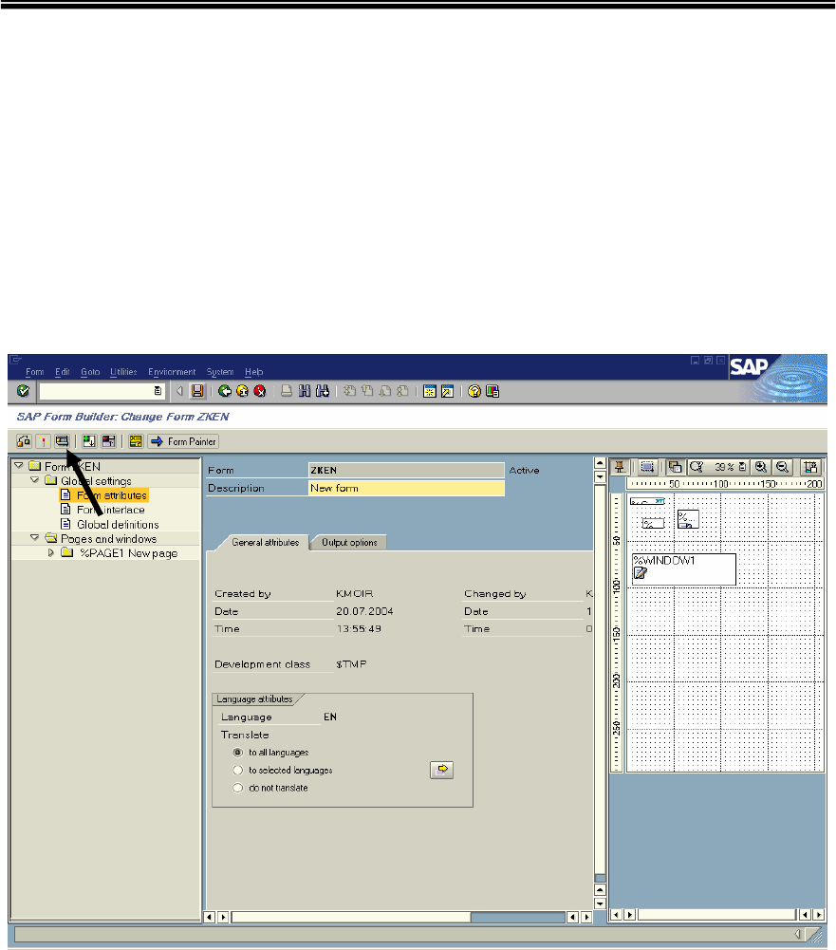Viewport: 836px width, 950px height.
Task: Switch to the Output options tab
Action: coord(349,542)
